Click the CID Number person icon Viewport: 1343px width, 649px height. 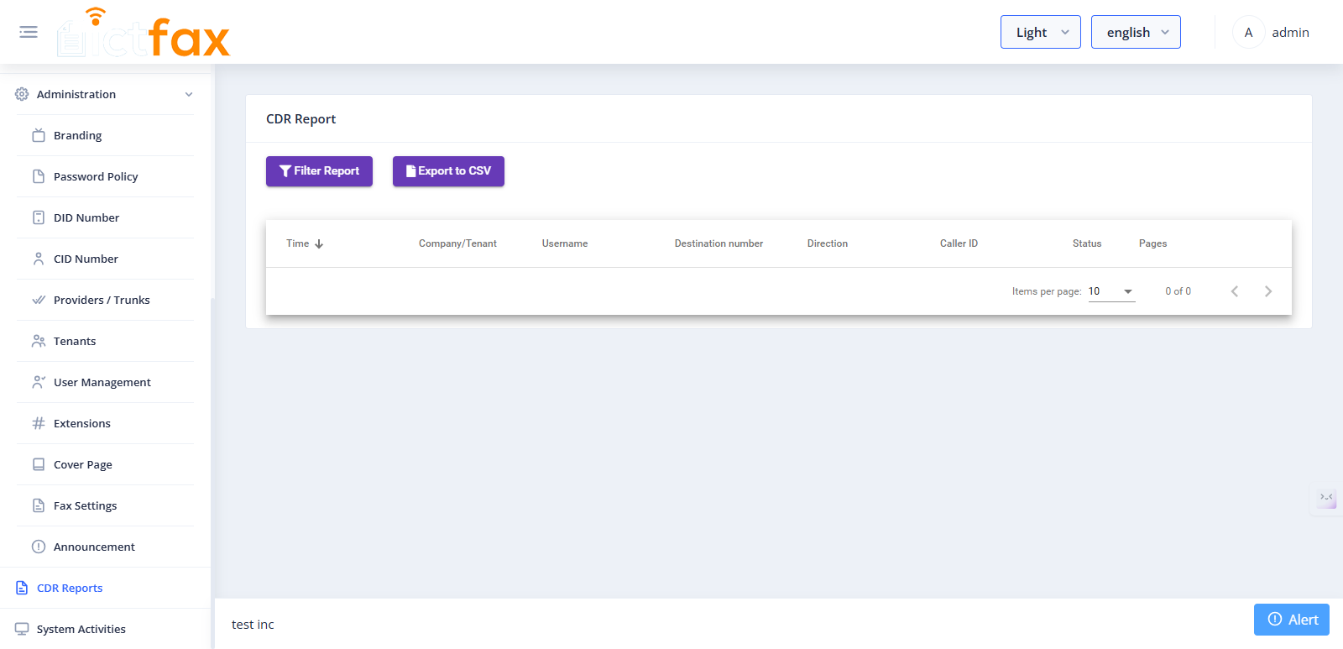[39, 259]
